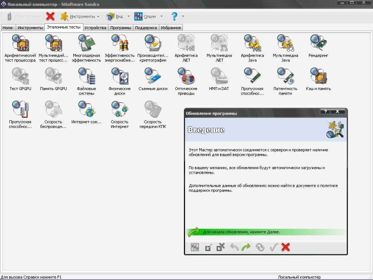Click the Refresh arrows icon in wizard
Image resolution: width=373 pixels, height=280 pixels.
pos(260,248)
